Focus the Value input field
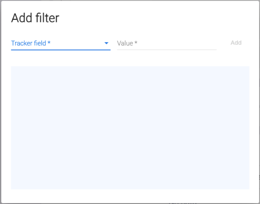This screenshot has height=204, width=260. click(167, 43)
